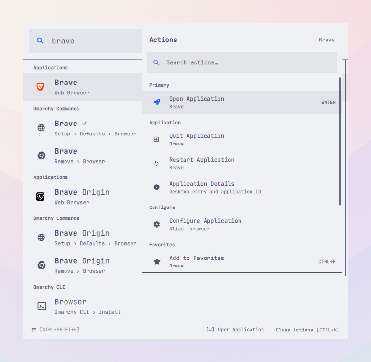Click terminal icon beside Browser Omarchy CLI
The width and height of the screenshot is (371, 362).
coord(42,306)
